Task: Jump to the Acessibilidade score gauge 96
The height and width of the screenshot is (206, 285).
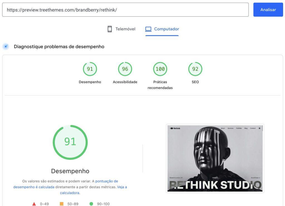Action: pos(125,69)
